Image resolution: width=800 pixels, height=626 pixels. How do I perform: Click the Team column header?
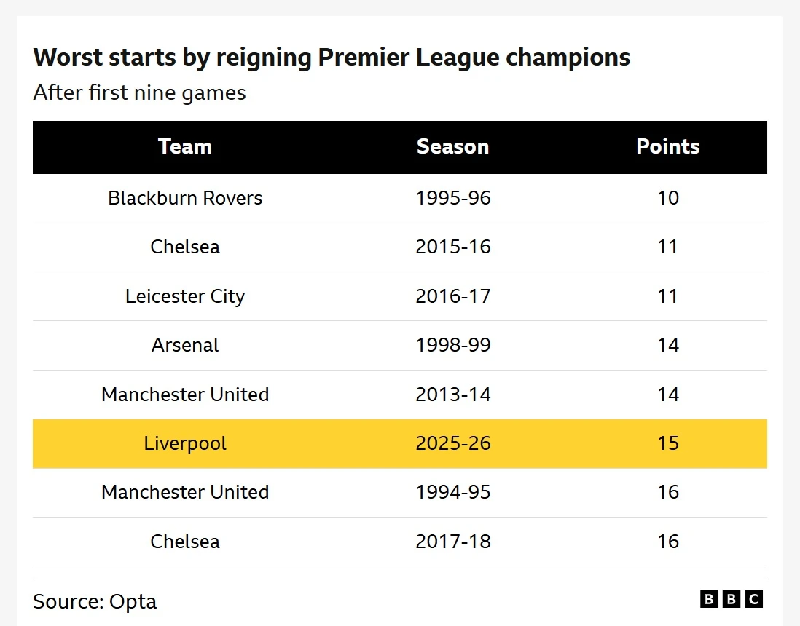[185, 146]
